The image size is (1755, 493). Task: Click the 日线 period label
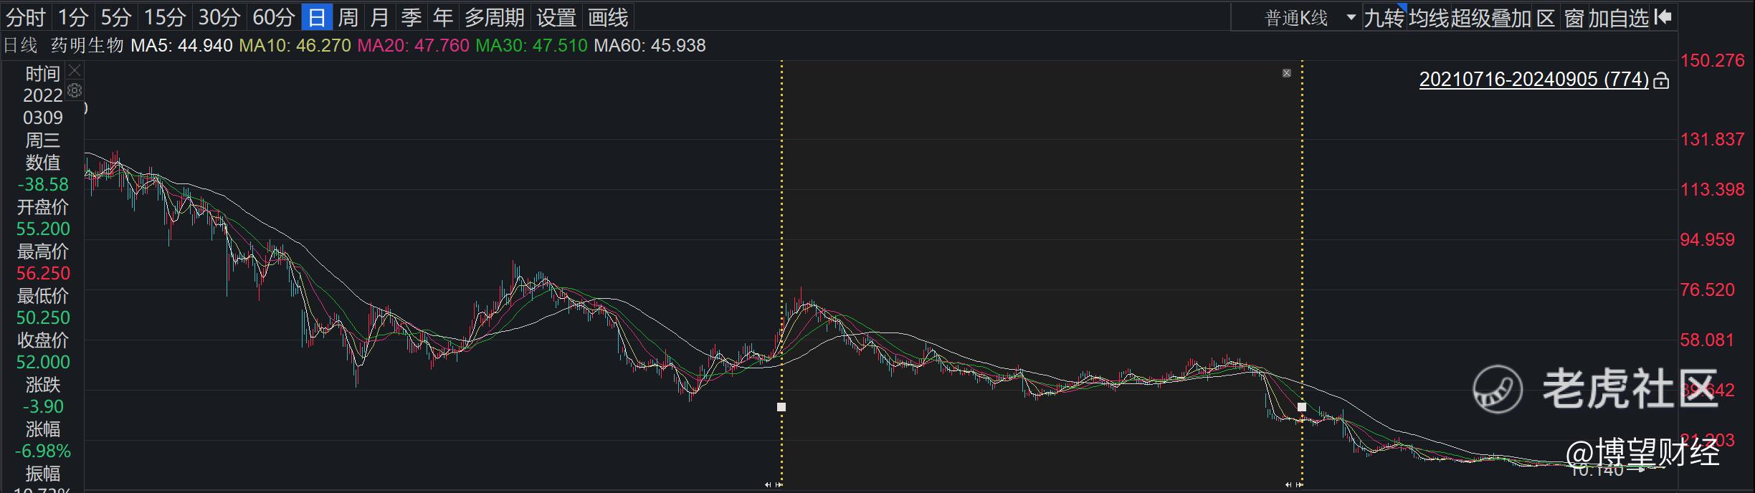click(x=20, y=46)
